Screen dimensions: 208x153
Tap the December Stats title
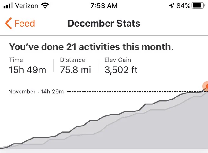point(104,23)
